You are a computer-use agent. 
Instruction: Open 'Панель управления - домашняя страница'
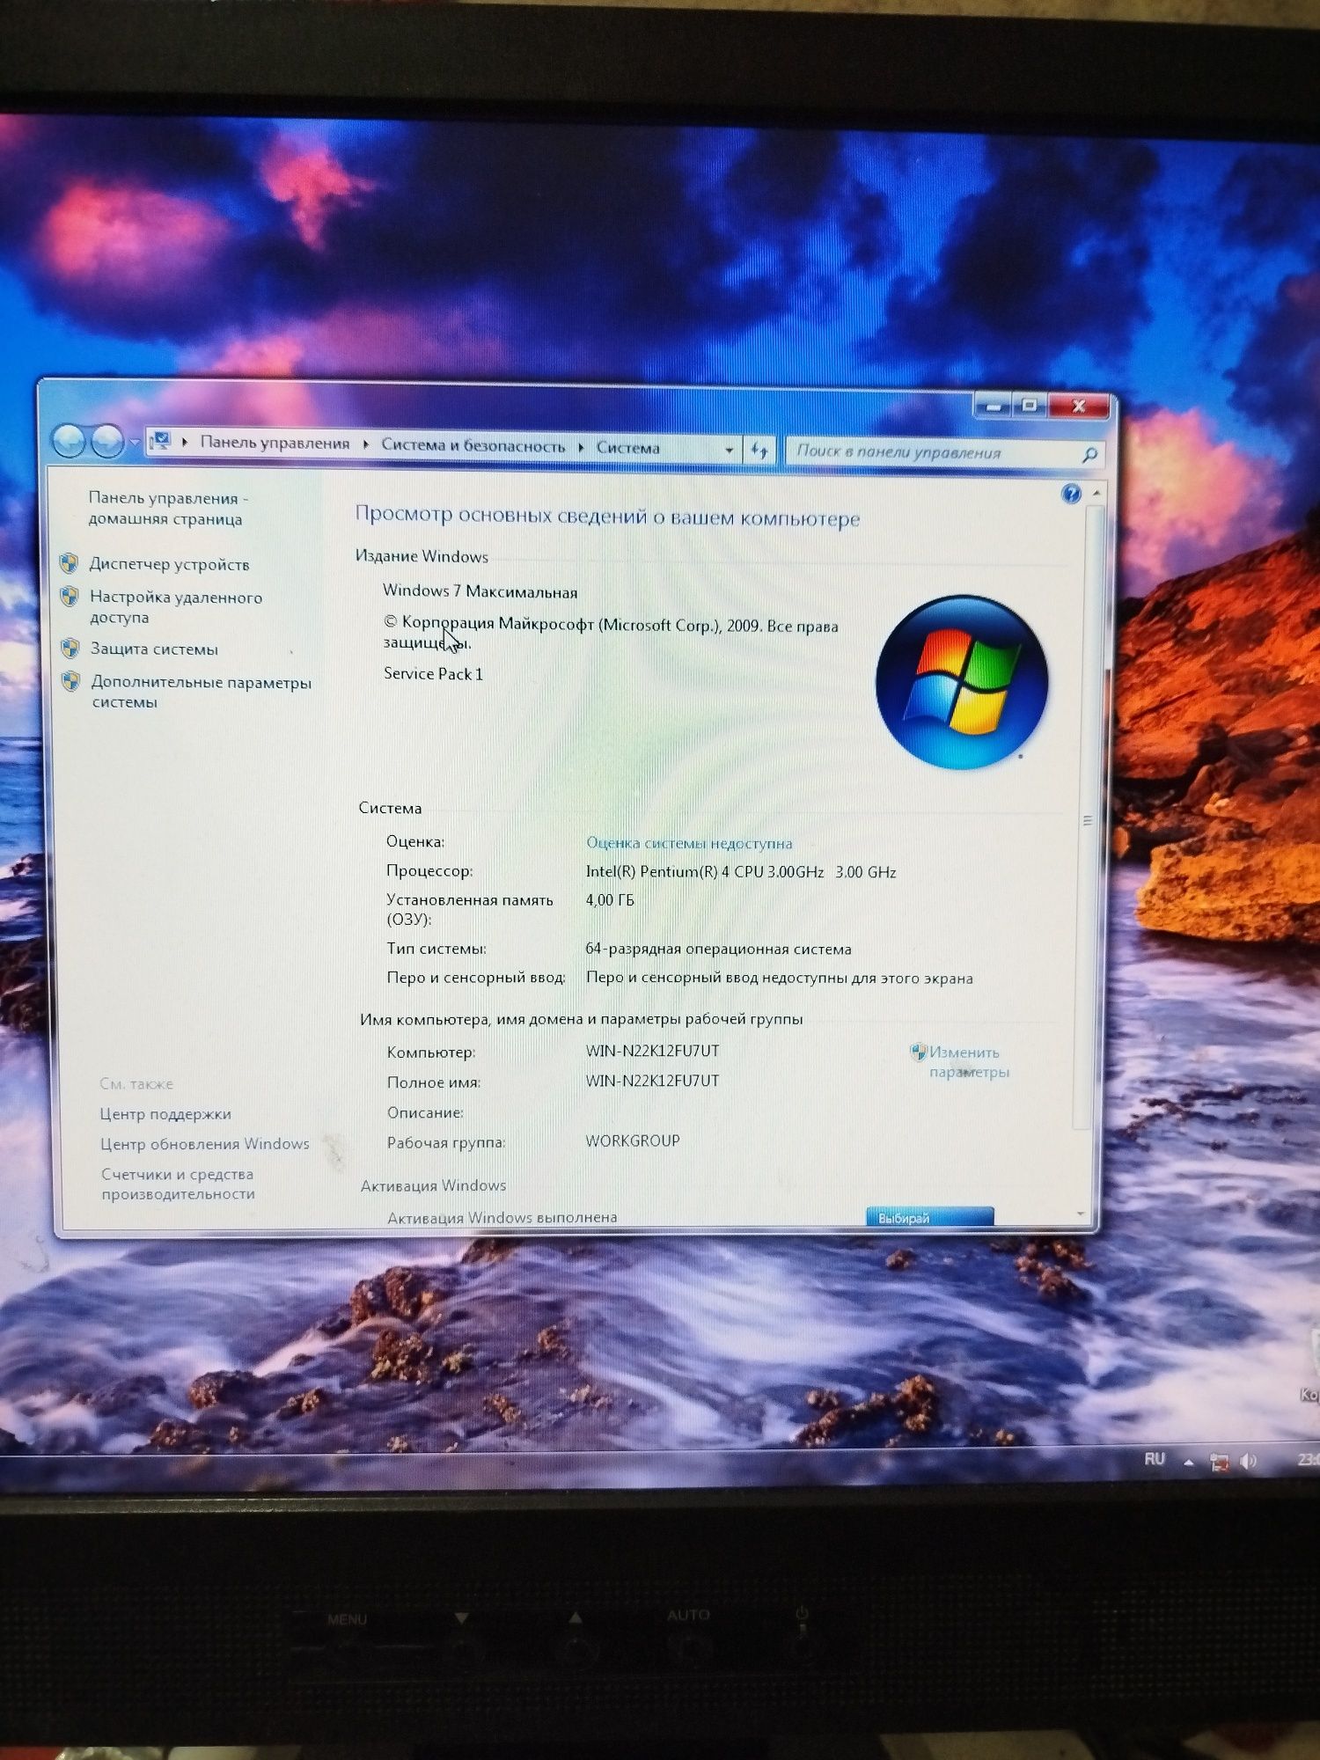[167, 508]
